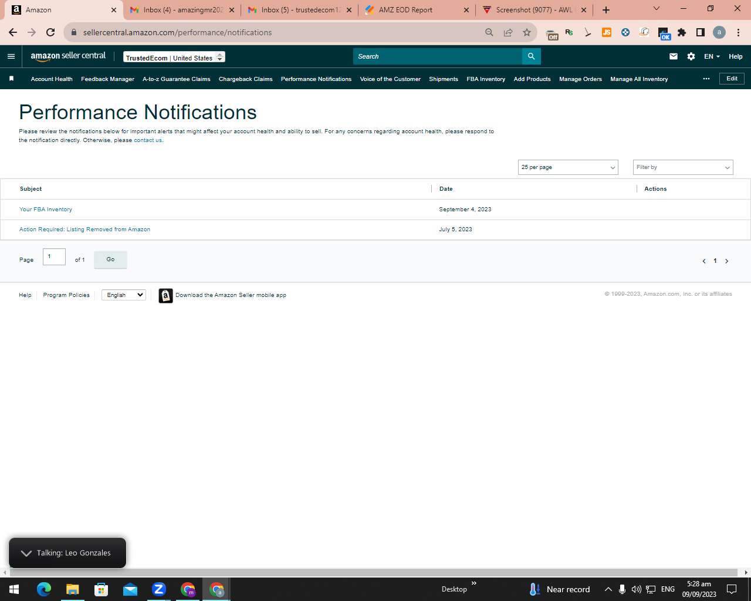The height and width of the screenshot is (601, 751).
Task: Open Manage Orders
Action: [x=580, y=79]
